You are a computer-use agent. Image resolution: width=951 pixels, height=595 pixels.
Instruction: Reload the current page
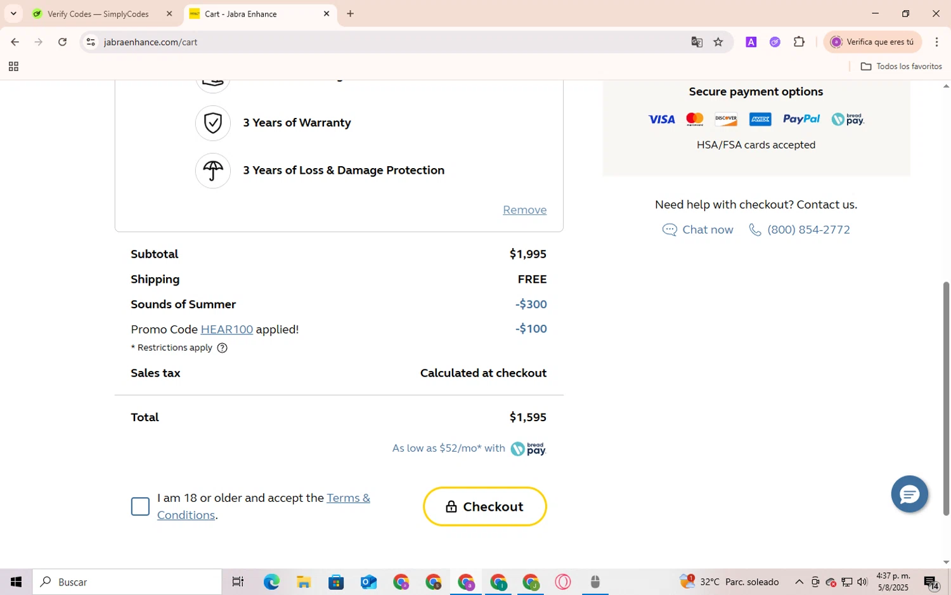click(x=62, y=42)
